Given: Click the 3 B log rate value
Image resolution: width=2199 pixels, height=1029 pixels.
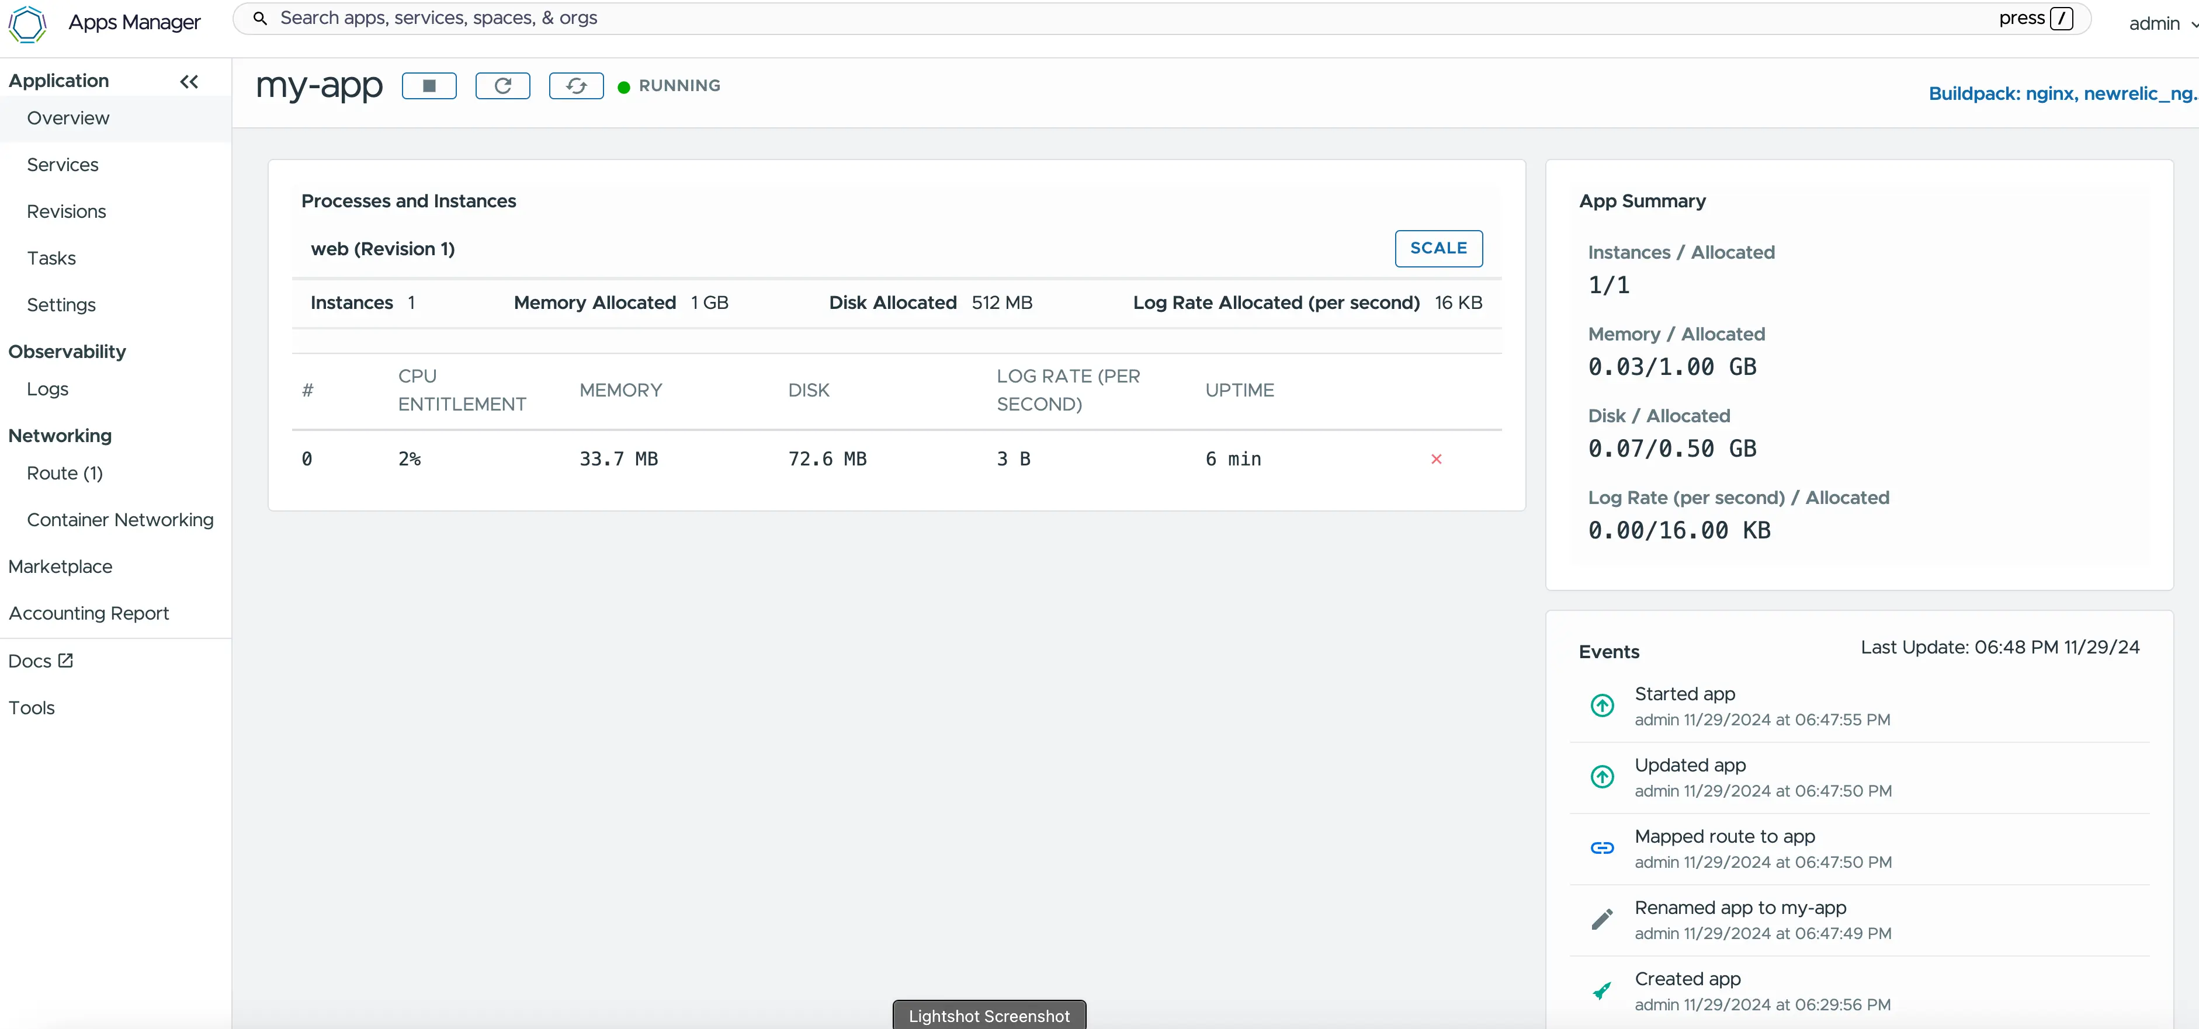Looking at the screenshot, I should (1014, 459).
